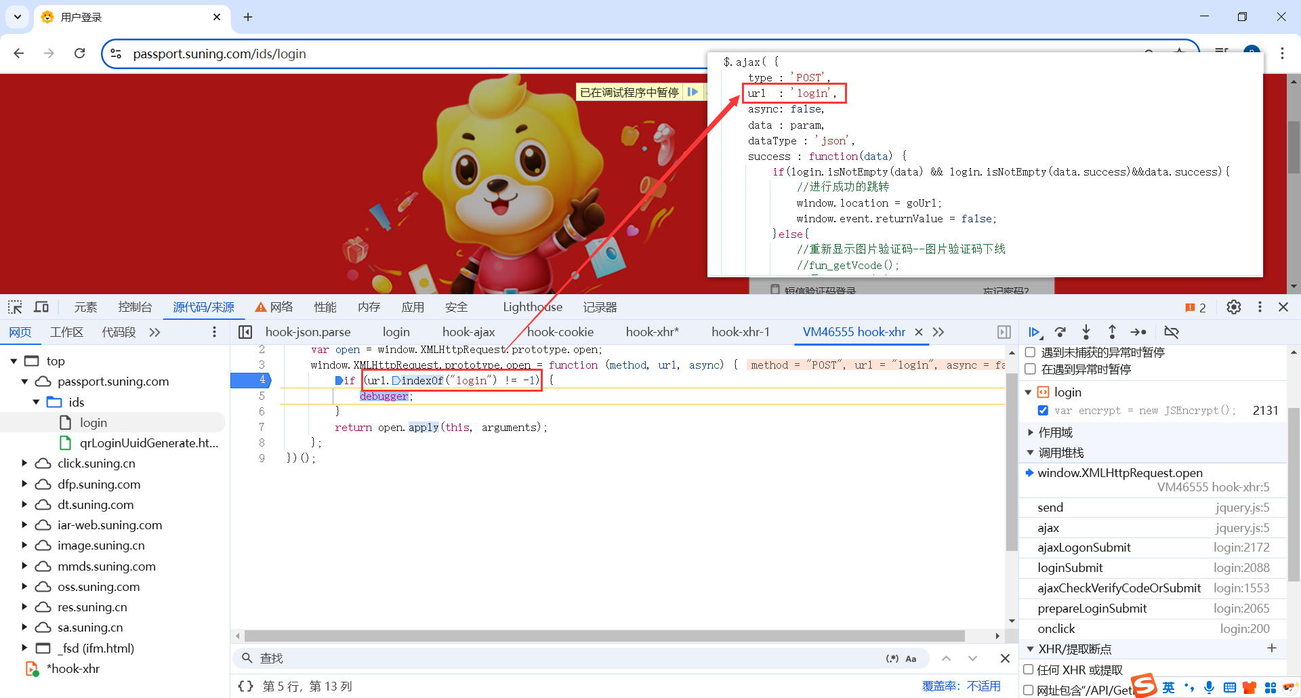Viewport: 1301px width, 698px height.
Task: Switch to the Console (控制台) panel
Action: point(135,307)
